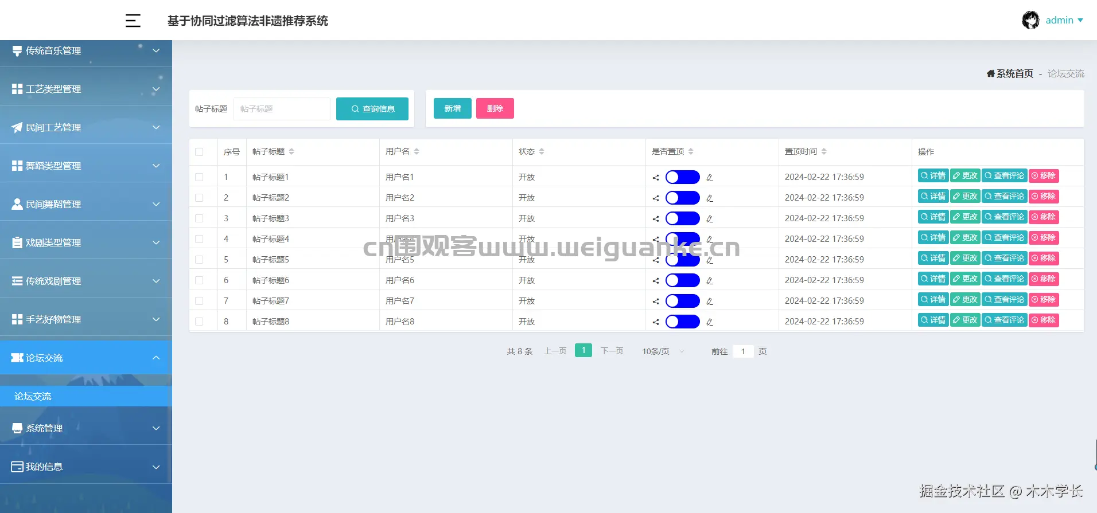The image size is (1097, 513).
Task: Open the 系统管理 menu label
Action: click(x=44, y=428)
